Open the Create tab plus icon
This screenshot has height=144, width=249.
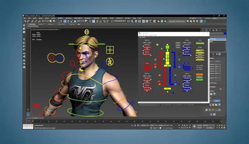coord(203,30)
